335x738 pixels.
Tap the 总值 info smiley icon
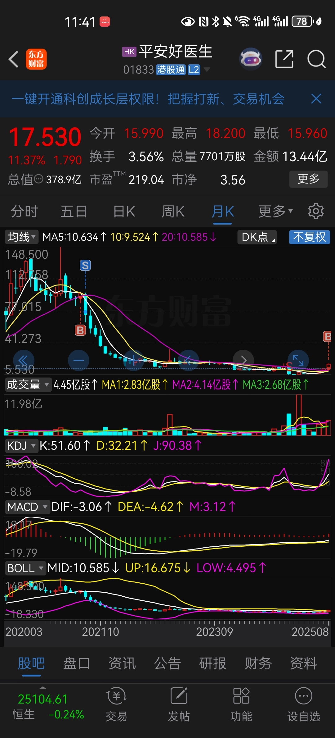coord(39,179)
